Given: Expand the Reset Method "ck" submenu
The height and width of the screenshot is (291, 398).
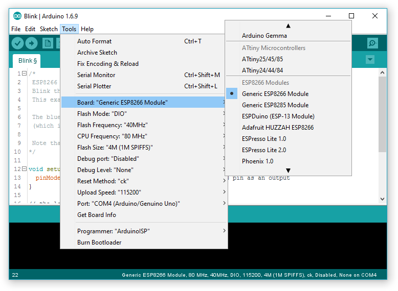Looking at the screenshot, I should [x=144, y=181].
